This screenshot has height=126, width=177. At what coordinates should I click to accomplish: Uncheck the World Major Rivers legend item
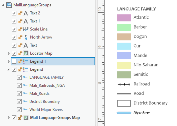tap(19, 110)
